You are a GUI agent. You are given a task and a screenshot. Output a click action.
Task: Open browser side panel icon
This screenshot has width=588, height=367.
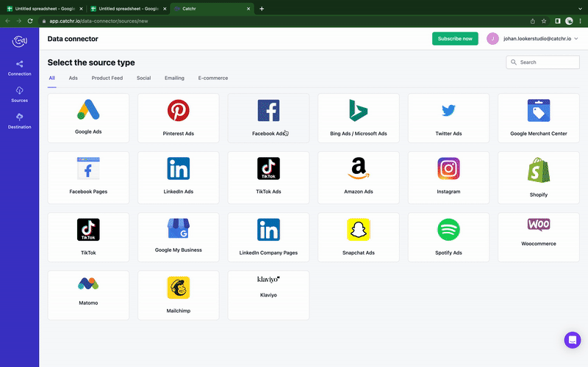click(558, 21)
